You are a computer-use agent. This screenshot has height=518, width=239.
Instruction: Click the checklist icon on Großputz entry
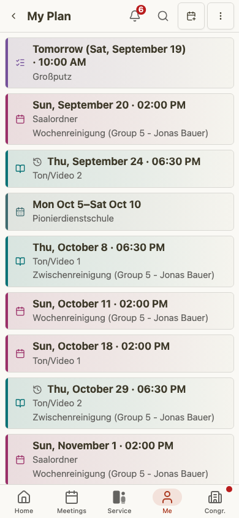20,63
